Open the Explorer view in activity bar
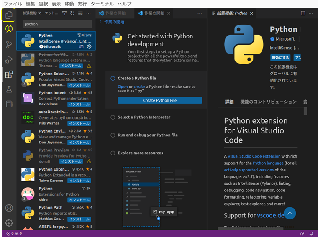 point(9,15)
